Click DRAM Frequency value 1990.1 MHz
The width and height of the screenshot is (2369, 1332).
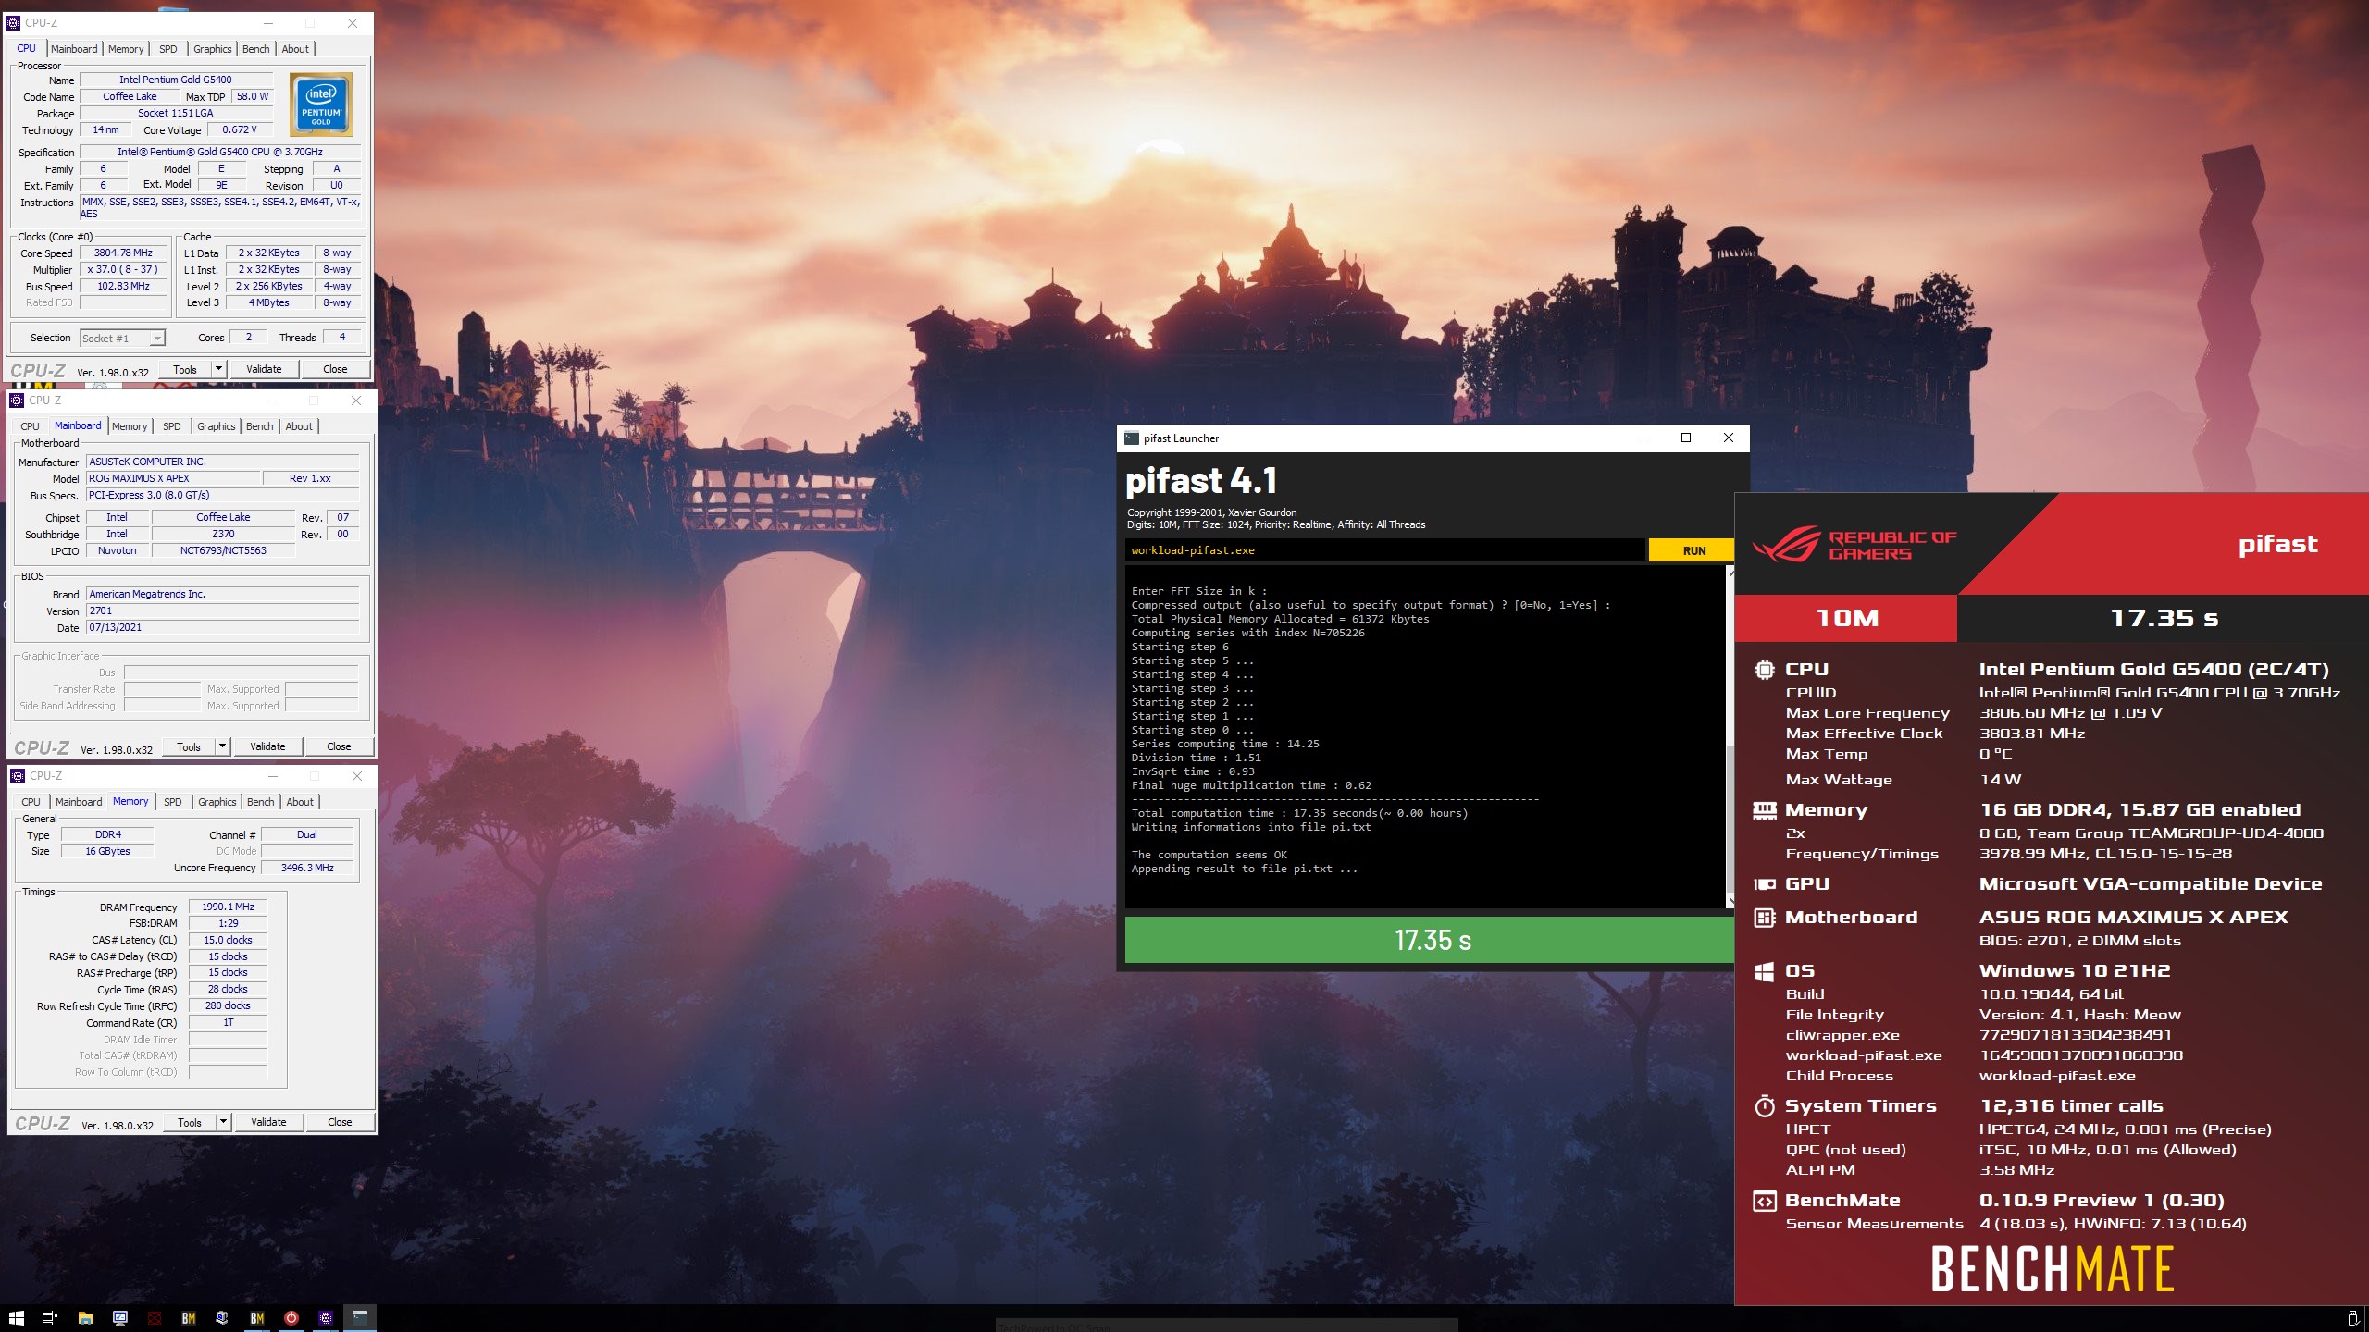228,906
